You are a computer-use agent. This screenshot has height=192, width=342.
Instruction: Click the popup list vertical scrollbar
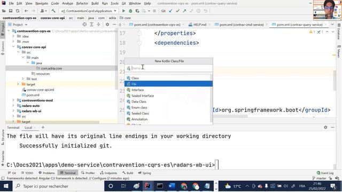point(211,98)
